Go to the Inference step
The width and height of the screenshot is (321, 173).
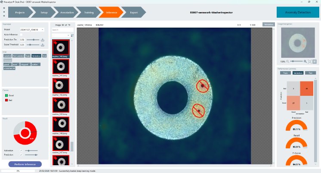tap(111, 13)
